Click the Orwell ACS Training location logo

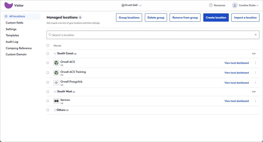pos(56,73)
